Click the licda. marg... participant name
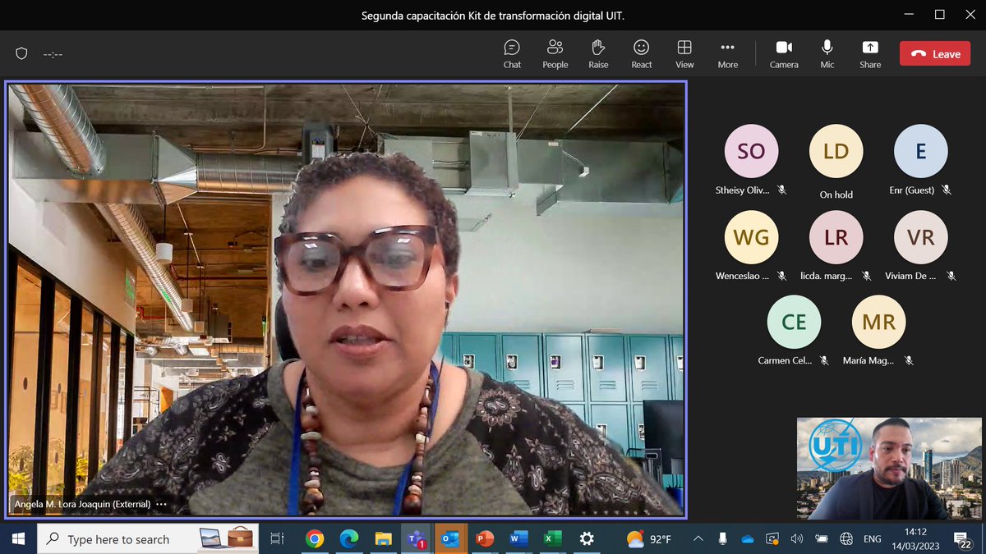Screen dimensions: 986x554 tap(827, 276)
